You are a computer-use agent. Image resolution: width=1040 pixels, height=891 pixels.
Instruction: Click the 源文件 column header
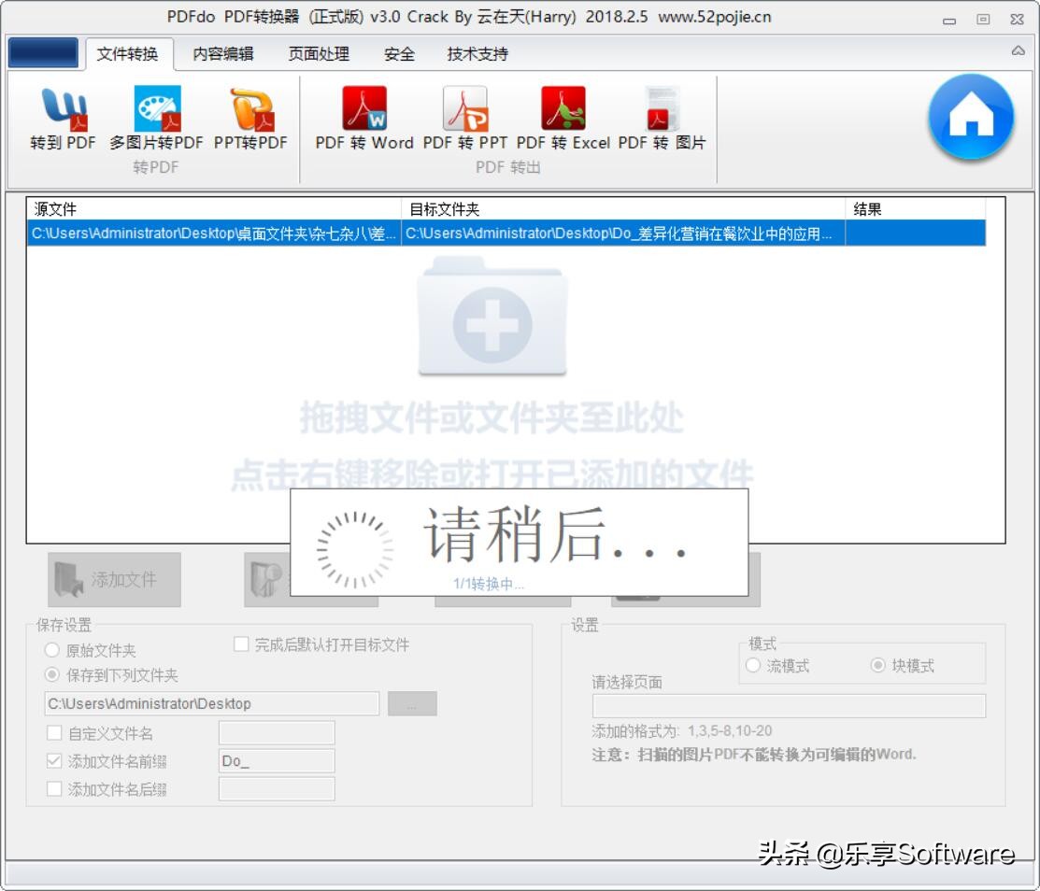(214, 209)
